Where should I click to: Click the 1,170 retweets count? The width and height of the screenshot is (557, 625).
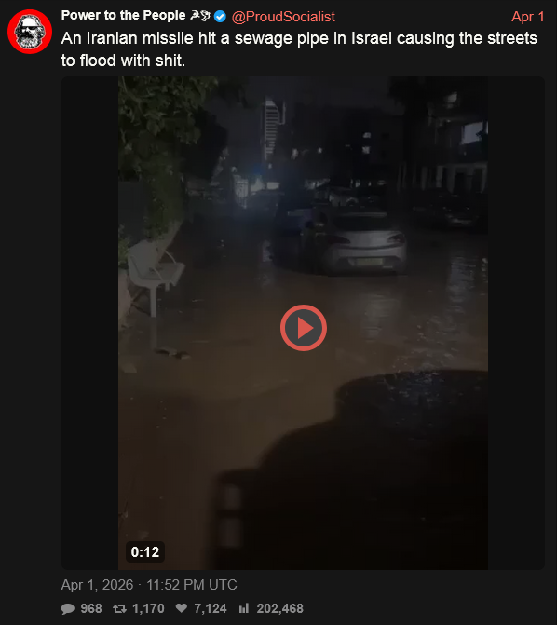(148, 608)
